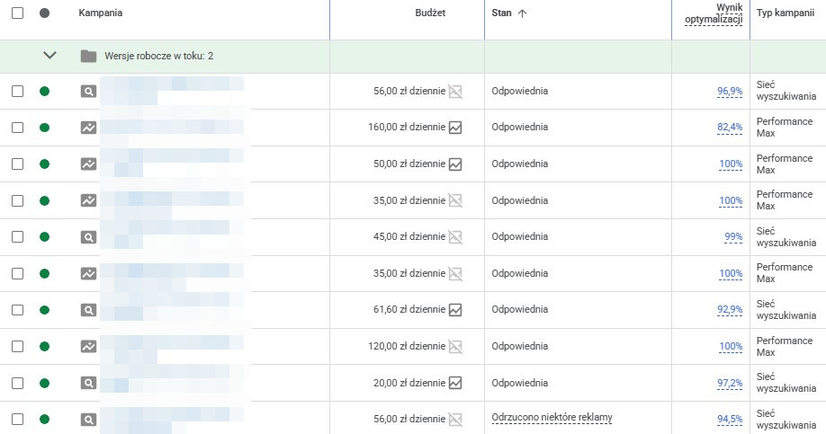Click drafts folder icon beside Wersje robocze

pyautogui.click(x=88, y=56)
